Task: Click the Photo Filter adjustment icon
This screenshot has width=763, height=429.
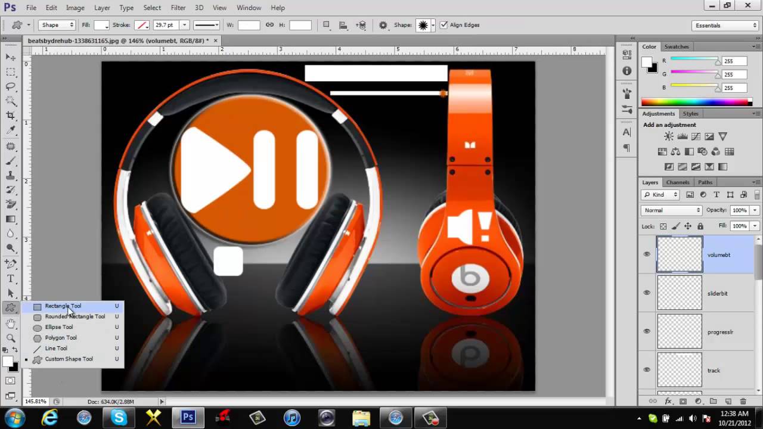Action: [702, 152]
